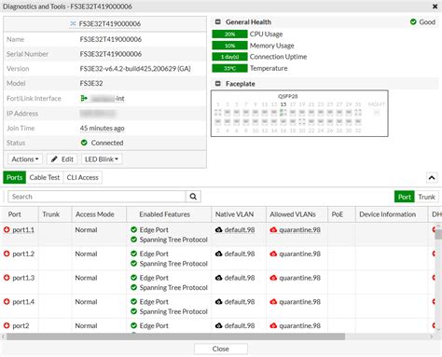Switch to the Ports tab
Viewport: 442px width, 357px height.
click(x=15, y=177)
